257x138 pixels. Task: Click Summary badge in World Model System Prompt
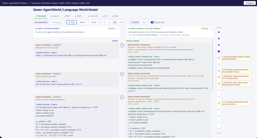click(205, 29)
